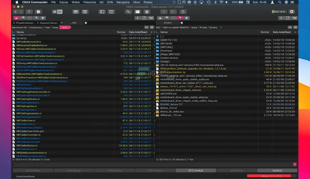Open command line history pink dropdown
The height and width of the screenshot is (179, 310).
(x=295, y=165)
